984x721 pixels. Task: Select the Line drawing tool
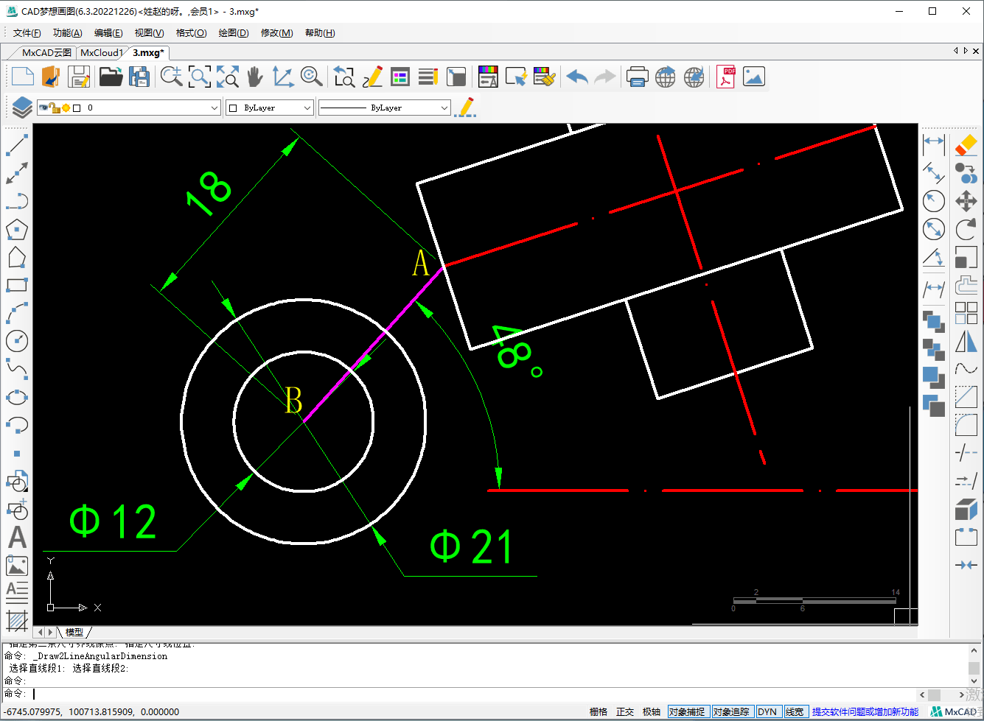coord(16,145)
